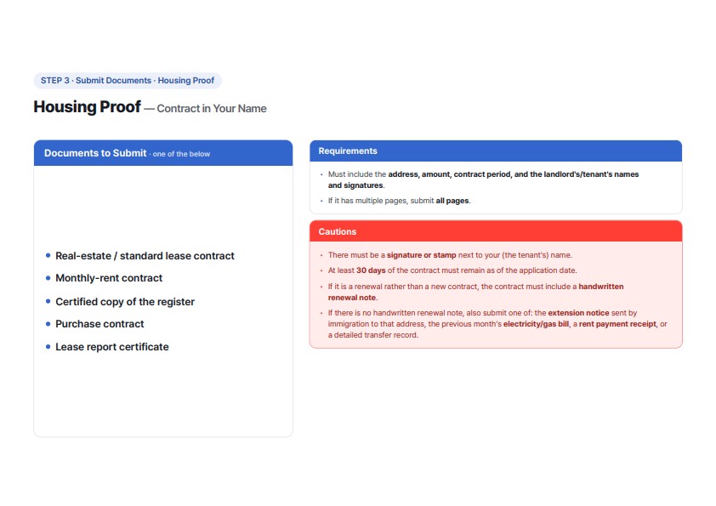Open the Requirements panel header

coord(496,151)
